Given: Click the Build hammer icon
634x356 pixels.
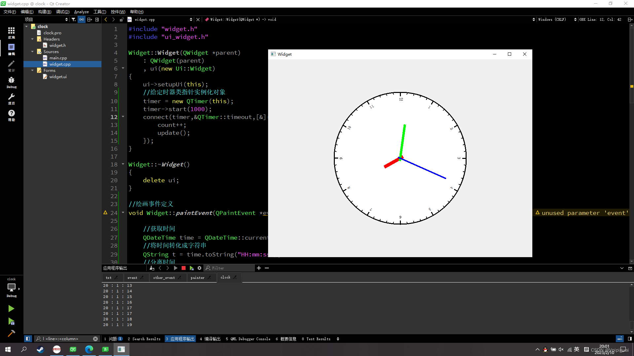Looking at the screenshot, I should (x=11, y=333).
